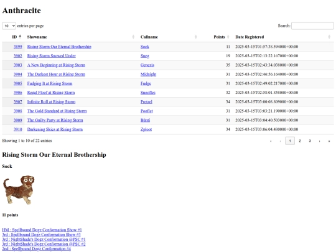Click the Points value 35 for Genezis
The image size is (336, 252).
(228, 65)
